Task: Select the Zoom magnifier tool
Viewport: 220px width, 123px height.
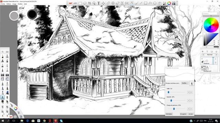Action: (94, 3)
